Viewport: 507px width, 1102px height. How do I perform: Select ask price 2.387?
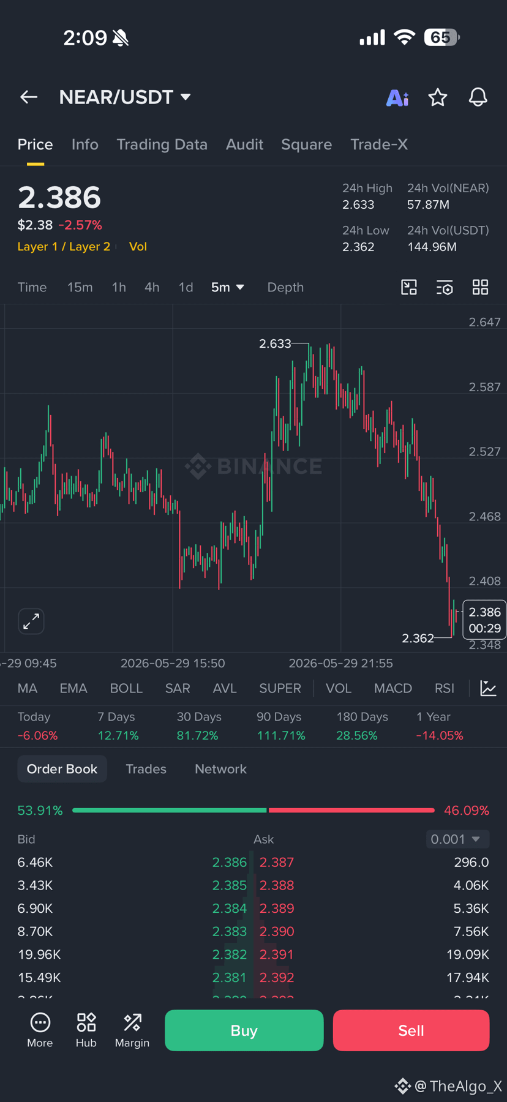click(x=277, y=862)
